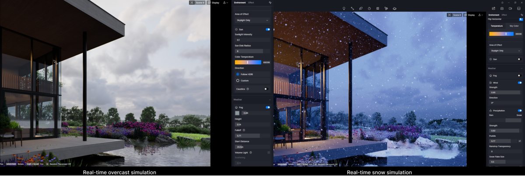Image resolution: width=525 pixels, height=181 pixels.
Task: Click the 6800K value in left panel
Action: (266, 63)
